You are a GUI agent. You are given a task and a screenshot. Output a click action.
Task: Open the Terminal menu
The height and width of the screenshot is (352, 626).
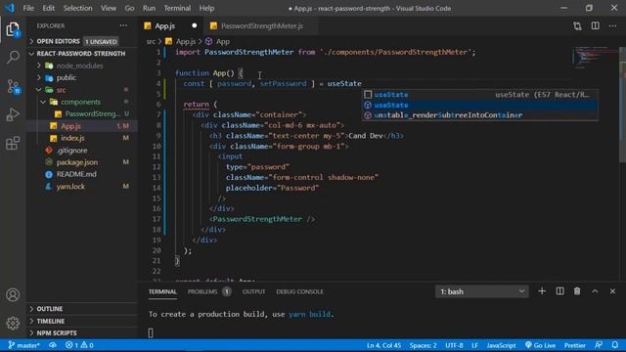pyautogui.click(x=177, y=8)
